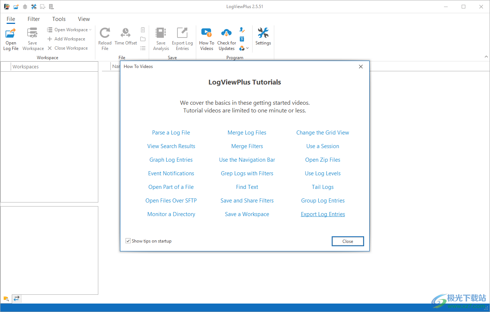Click the Export Log Entries ribbon icon
Image resolution: width=490 pixels, height=312 pixels.
pyautogui.click(x=182, y=33)
